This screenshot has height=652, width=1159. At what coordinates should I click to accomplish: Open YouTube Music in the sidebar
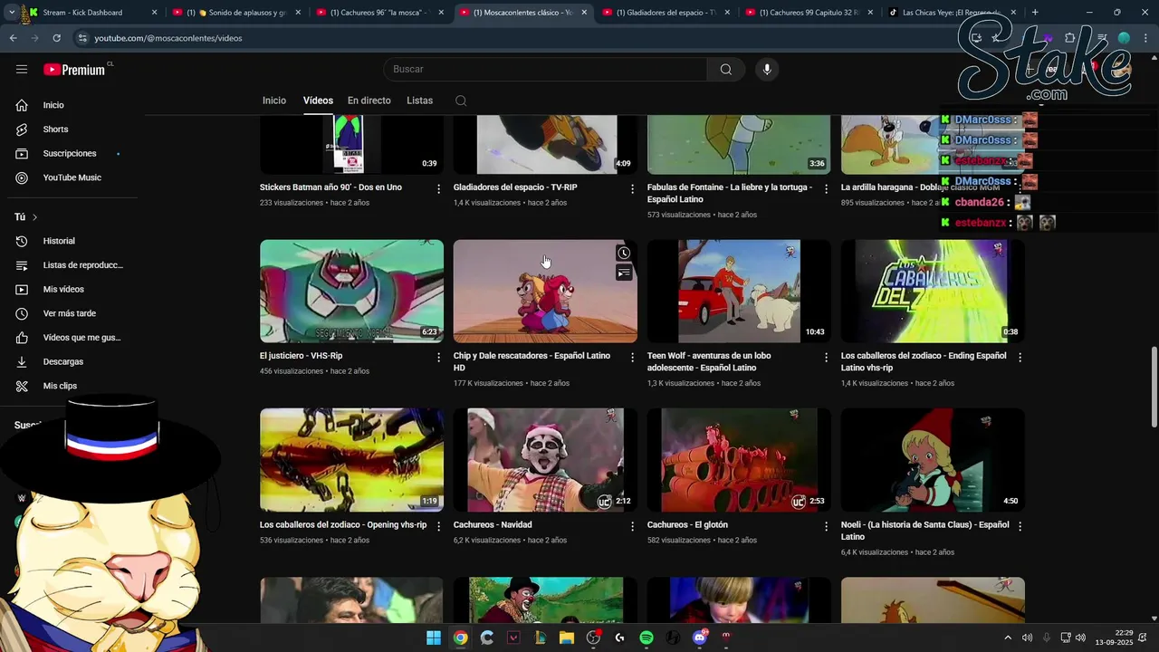click(x=72, y=177)
